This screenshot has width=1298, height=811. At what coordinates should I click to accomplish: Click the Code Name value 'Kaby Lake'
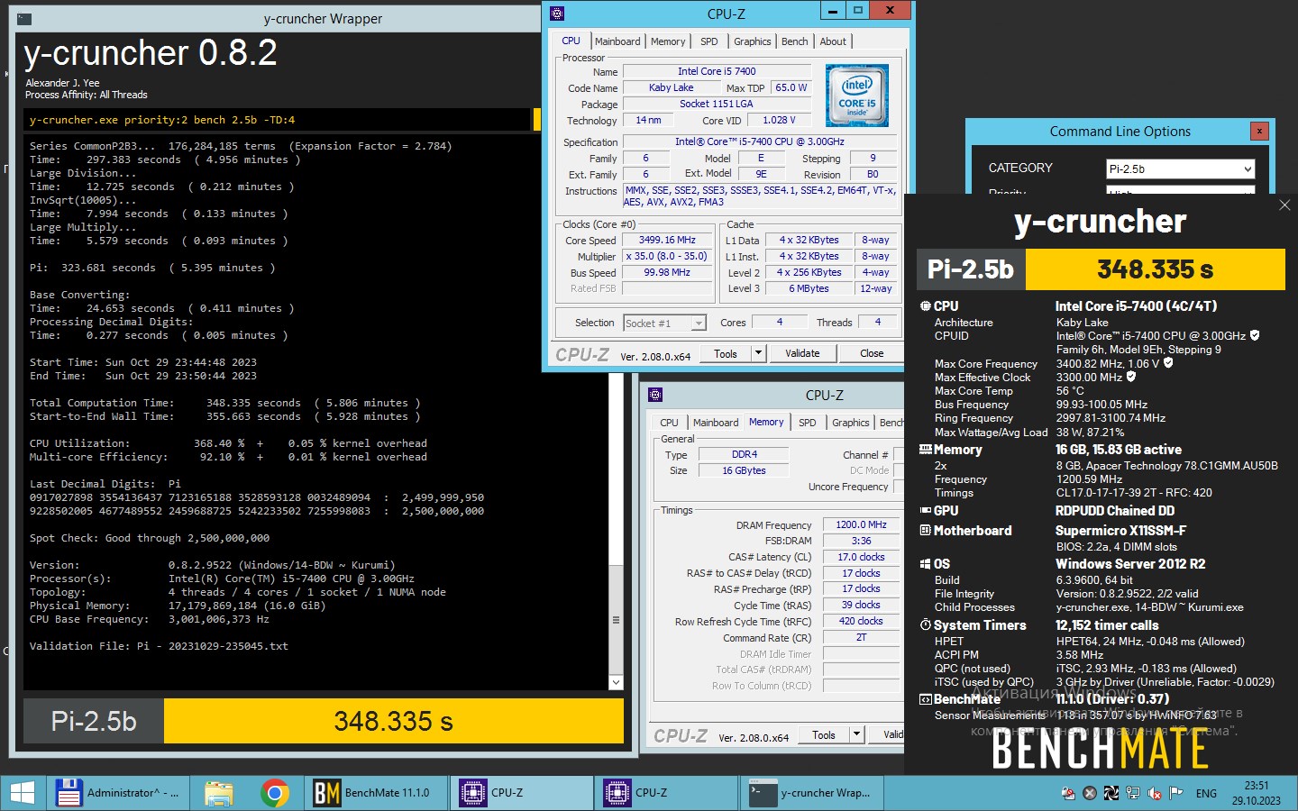[671, 87]
